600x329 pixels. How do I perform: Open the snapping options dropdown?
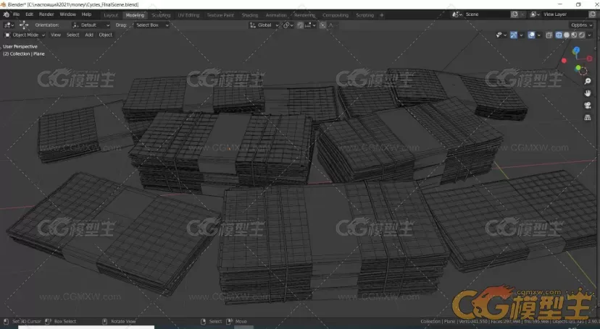point(310,25)
